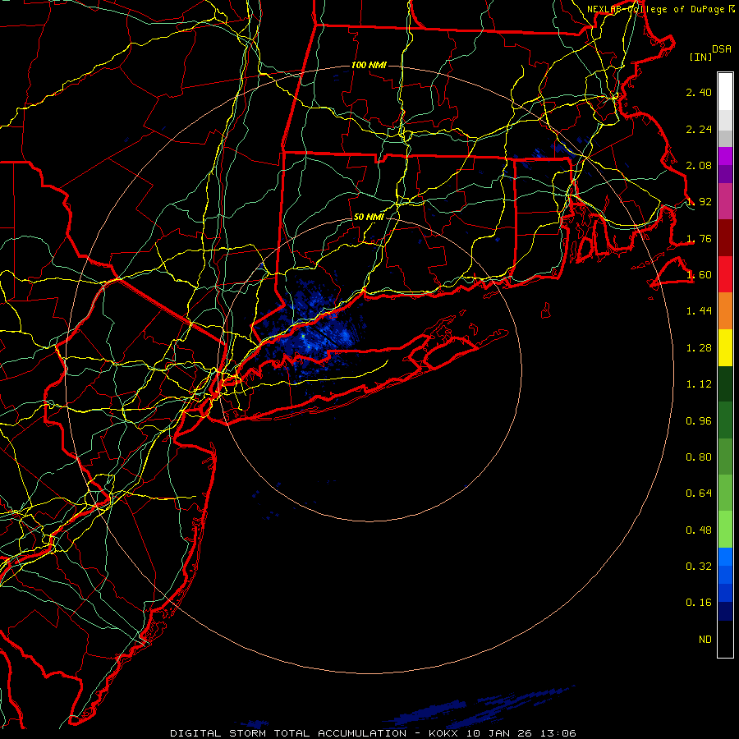Click the 1.44 legend value
739x739 pixels.
pyautogui.click(x=699, y=311)
